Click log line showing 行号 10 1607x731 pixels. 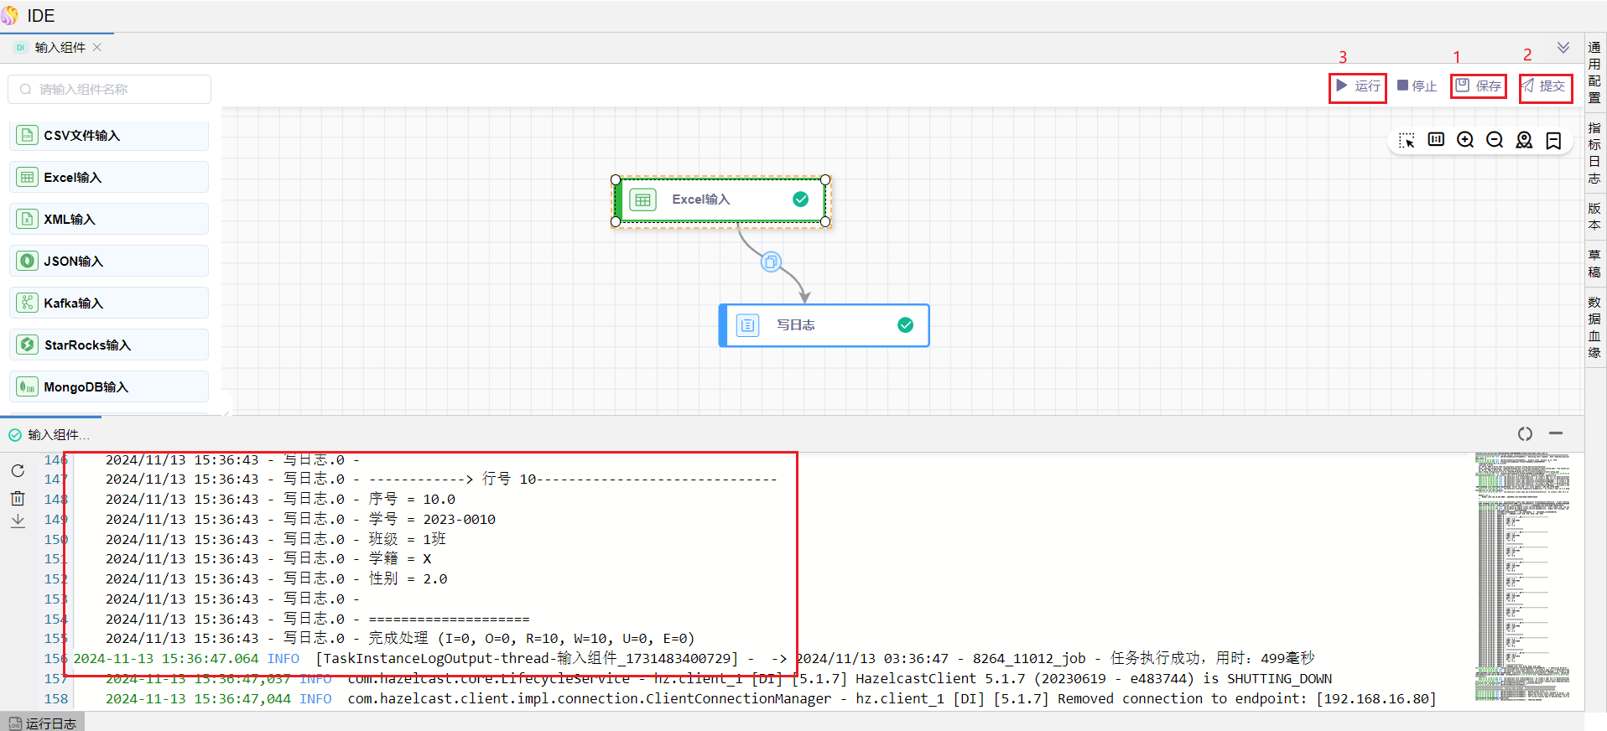(441, 480)
